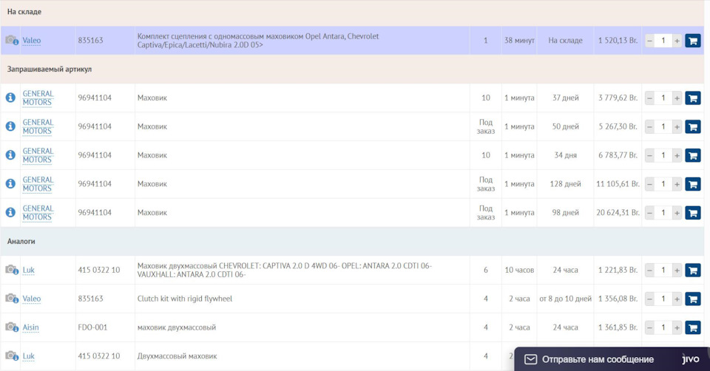Add Aisin FDO-001 flywheel to cart
710x371 pixels.
tap(693, 327)
